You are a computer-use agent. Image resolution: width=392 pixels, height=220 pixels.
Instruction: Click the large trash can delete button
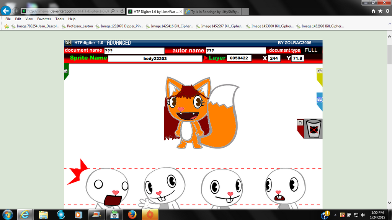click(314, 129)
